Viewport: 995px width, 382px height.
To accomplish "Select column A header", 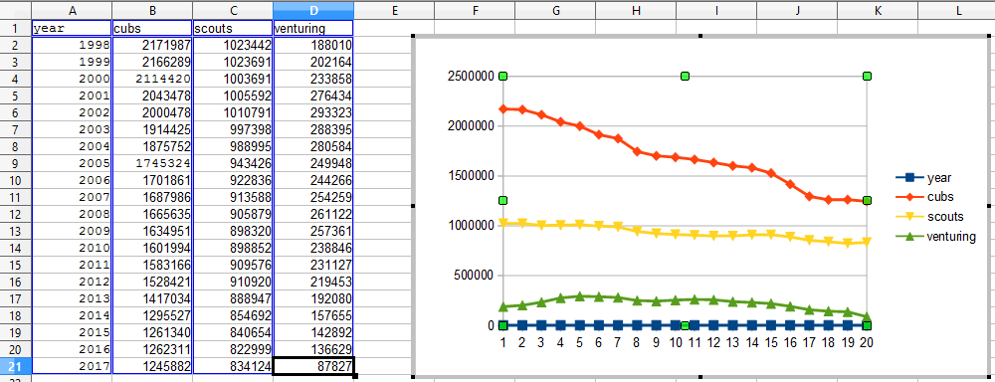I will coord(72,10).
